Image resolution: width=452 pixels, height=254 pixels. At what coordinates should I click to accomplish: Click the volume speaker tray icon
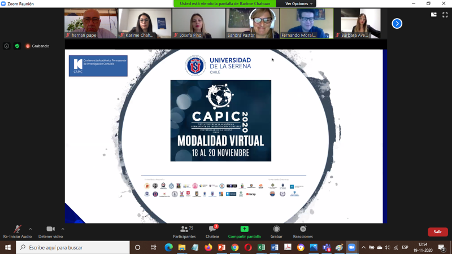(x=387, y=247)
